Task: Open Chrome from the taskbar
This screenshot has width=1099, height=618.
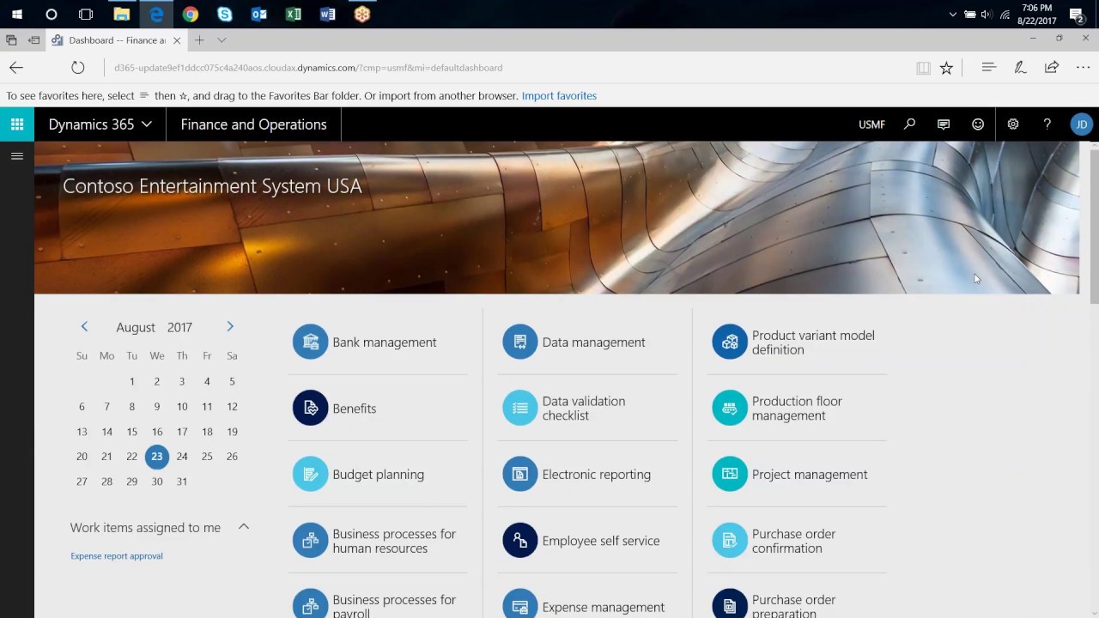Action: (191, 14)
